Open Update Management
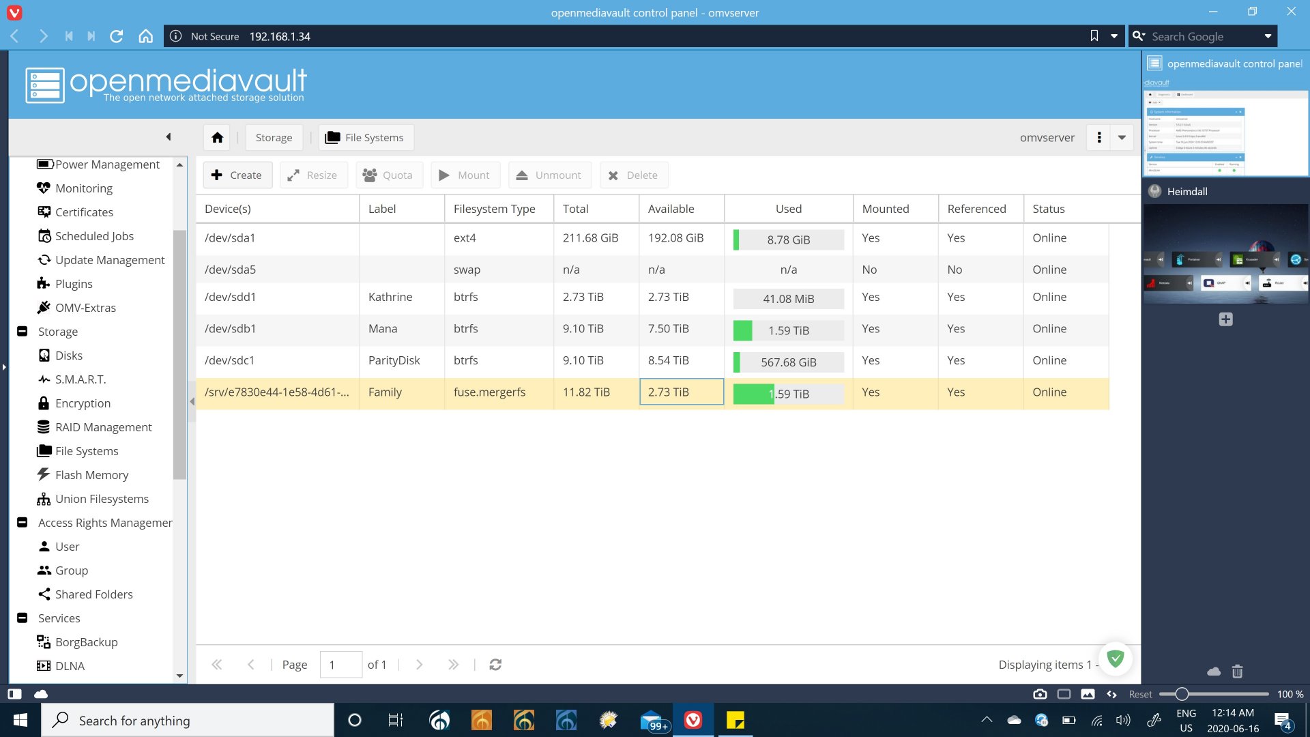This screenshot has height=737, width=1310. coord(101,260)
